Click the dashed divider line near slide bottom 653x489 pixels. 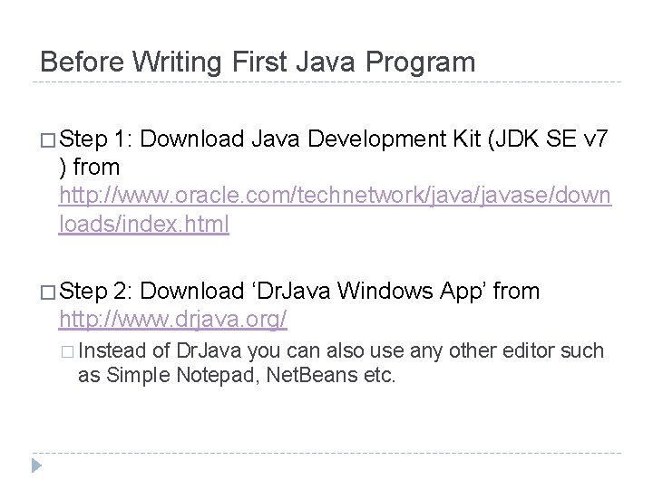click(x=326, y=453)
